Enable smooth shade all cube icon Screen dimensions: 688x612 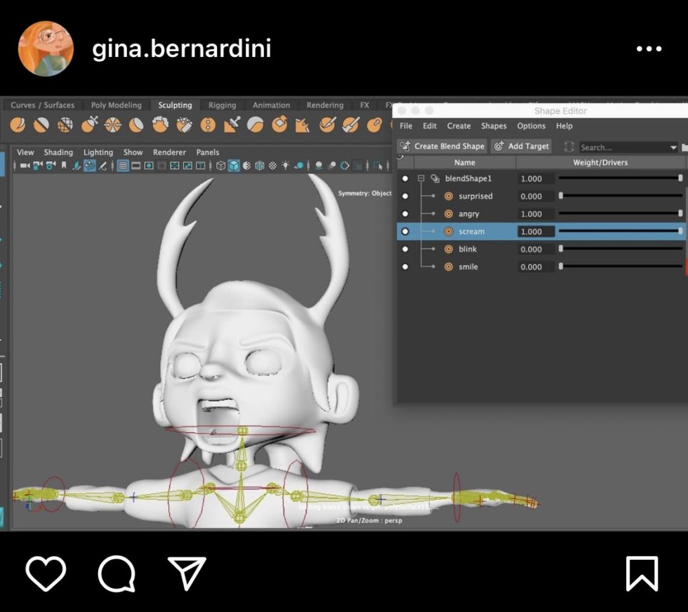[x=234, y=166]
